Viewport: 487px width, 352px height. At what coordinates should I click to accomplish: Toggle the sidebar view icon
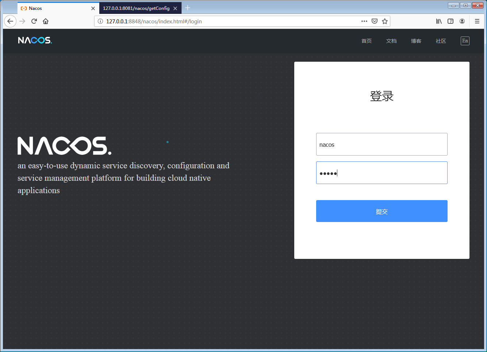(x=450, y=21)
